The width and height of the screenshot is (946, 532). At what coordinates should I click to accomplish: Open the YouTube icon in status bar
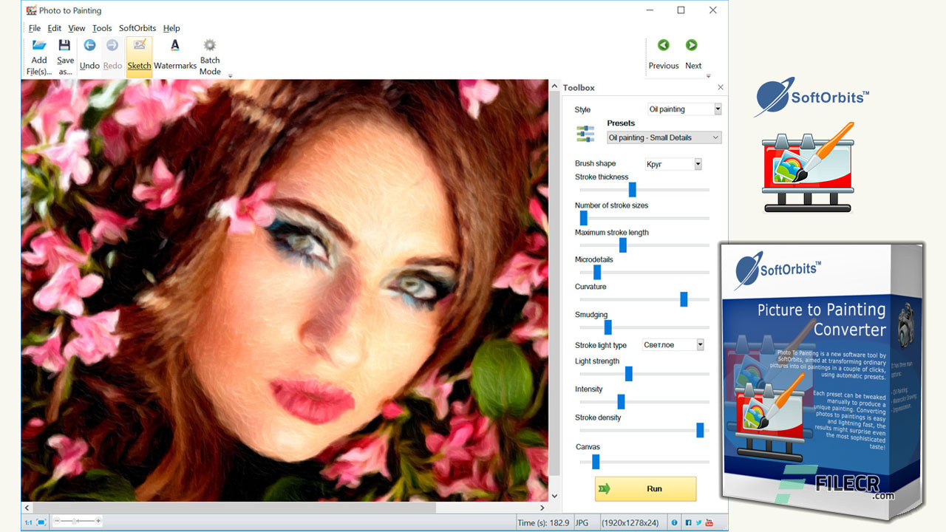(x=709, y=523)
